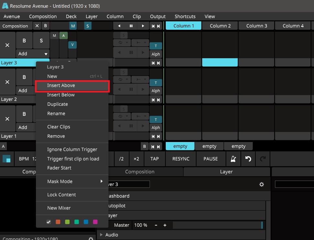Viewport: 314px width, 240px height.
Task: Expand the Audio section
Action: (x=101, y=235)
